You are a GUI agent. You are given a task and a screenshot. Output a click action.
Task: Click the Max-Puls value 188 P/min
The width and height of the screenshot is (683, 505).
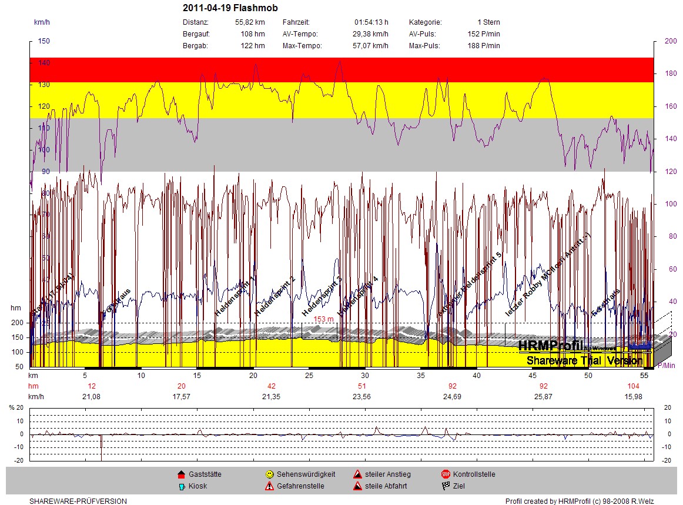point(484,46)
